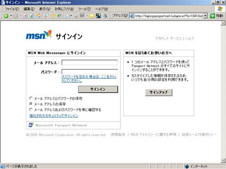Click the Microsoft Passport Network icon
Viewport: 226px width, 169px height.
click(31, 125)
